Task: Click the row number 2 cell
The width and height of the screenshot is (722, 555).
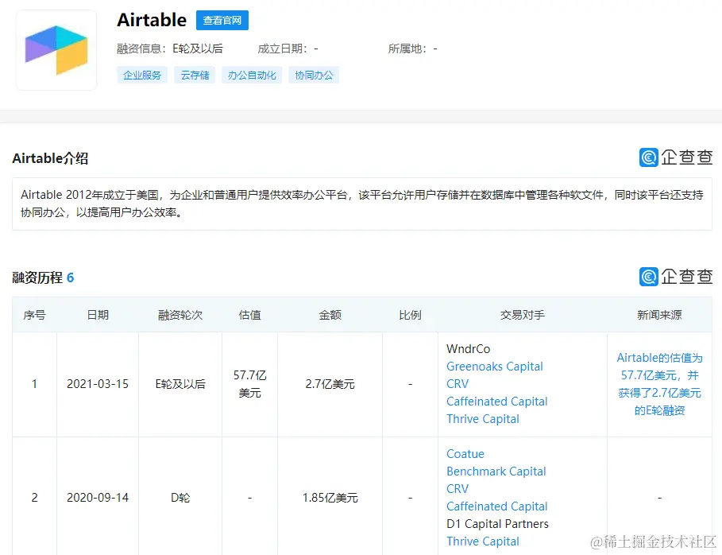Action: coord(34,498)
